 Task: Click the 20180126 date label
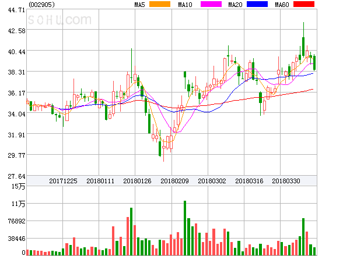point(137,181)
